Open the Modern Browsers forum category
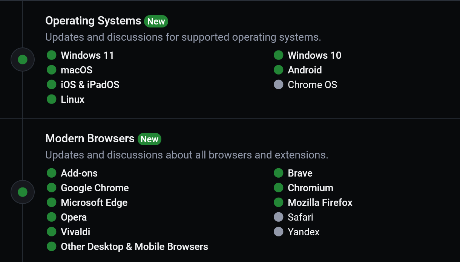Image resolution: width=460 pixels, height=262 pixels. 90,139
